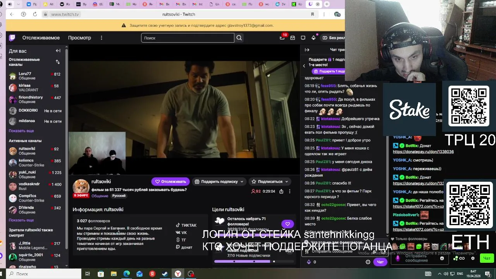Open the Loru77 channel in sidebar
Image resolution: width=496 pixels, height=279 pixels.
35,76
